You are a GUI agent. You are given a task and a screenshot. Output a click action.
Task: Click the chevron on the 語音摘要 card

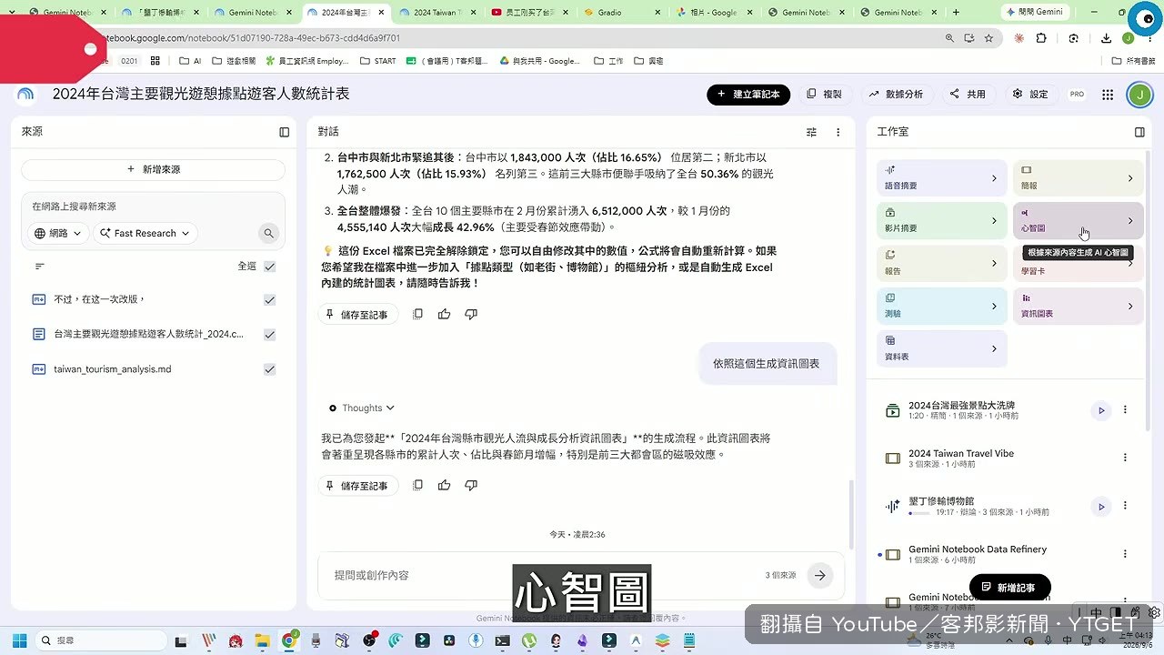(994, 178)
